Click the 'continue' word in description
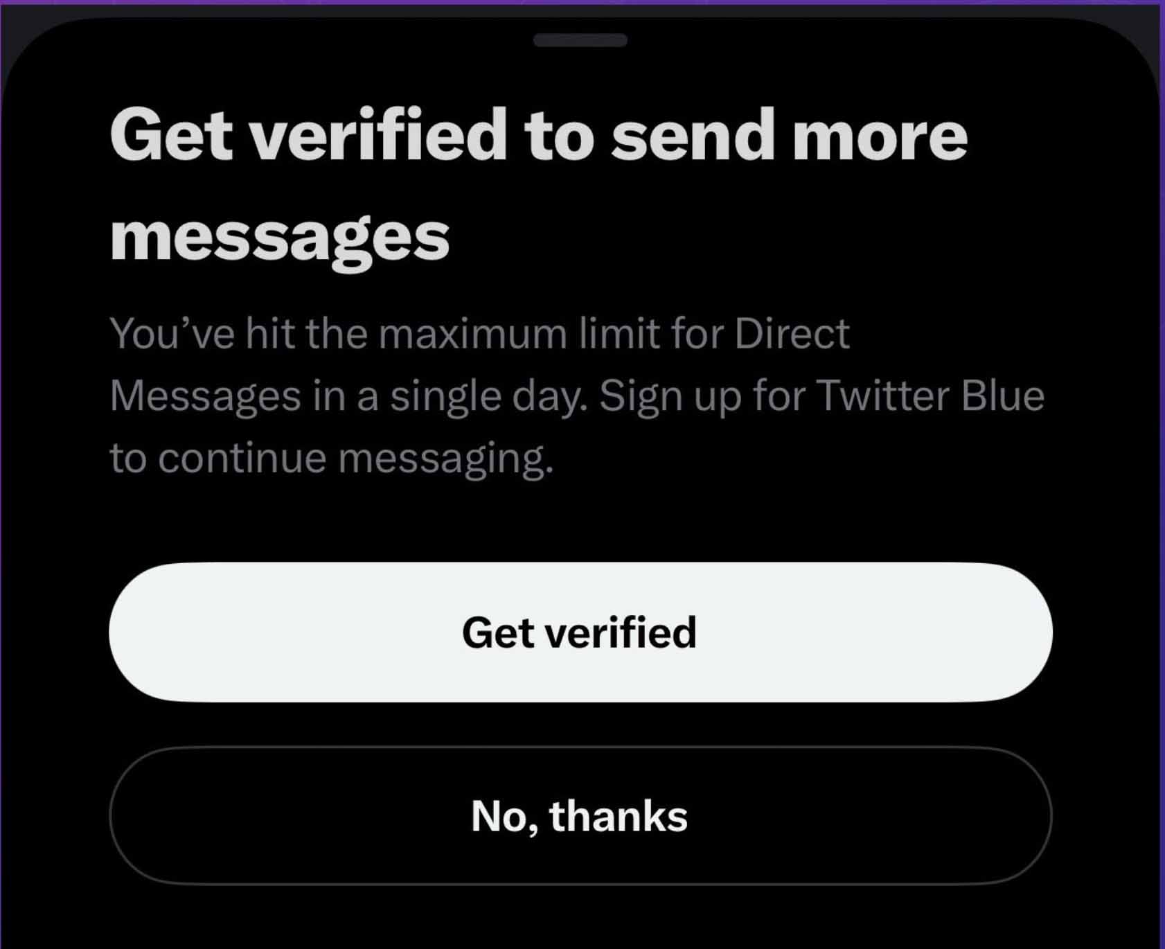Image resolution: width=1165 pixels, height=949 pixels. 242,458
